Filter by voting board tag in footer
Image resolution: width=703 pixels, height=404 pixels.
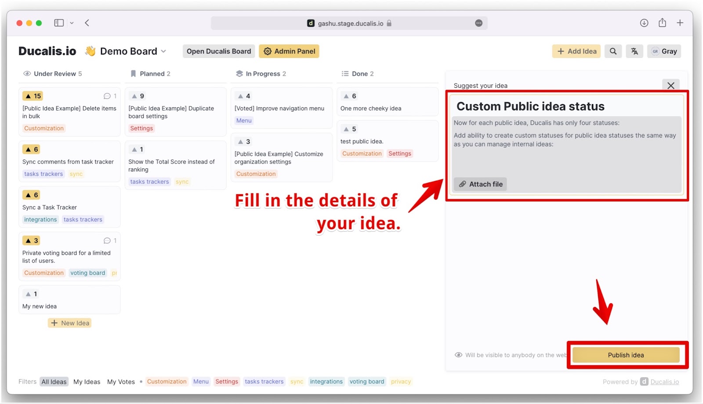tap(367, 382)
